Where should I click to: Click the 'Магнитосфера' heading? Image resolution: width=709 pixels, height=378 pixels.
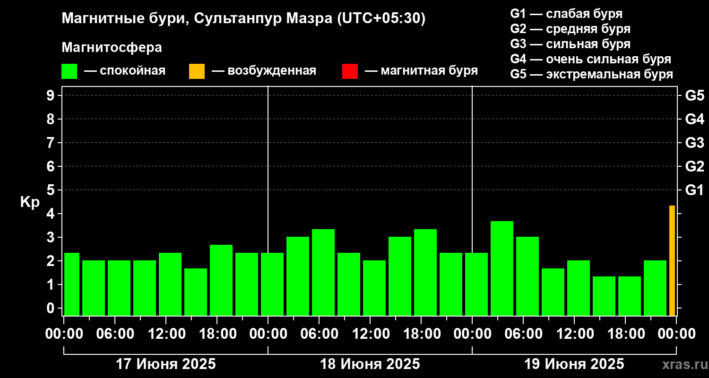tap(112, 48)
